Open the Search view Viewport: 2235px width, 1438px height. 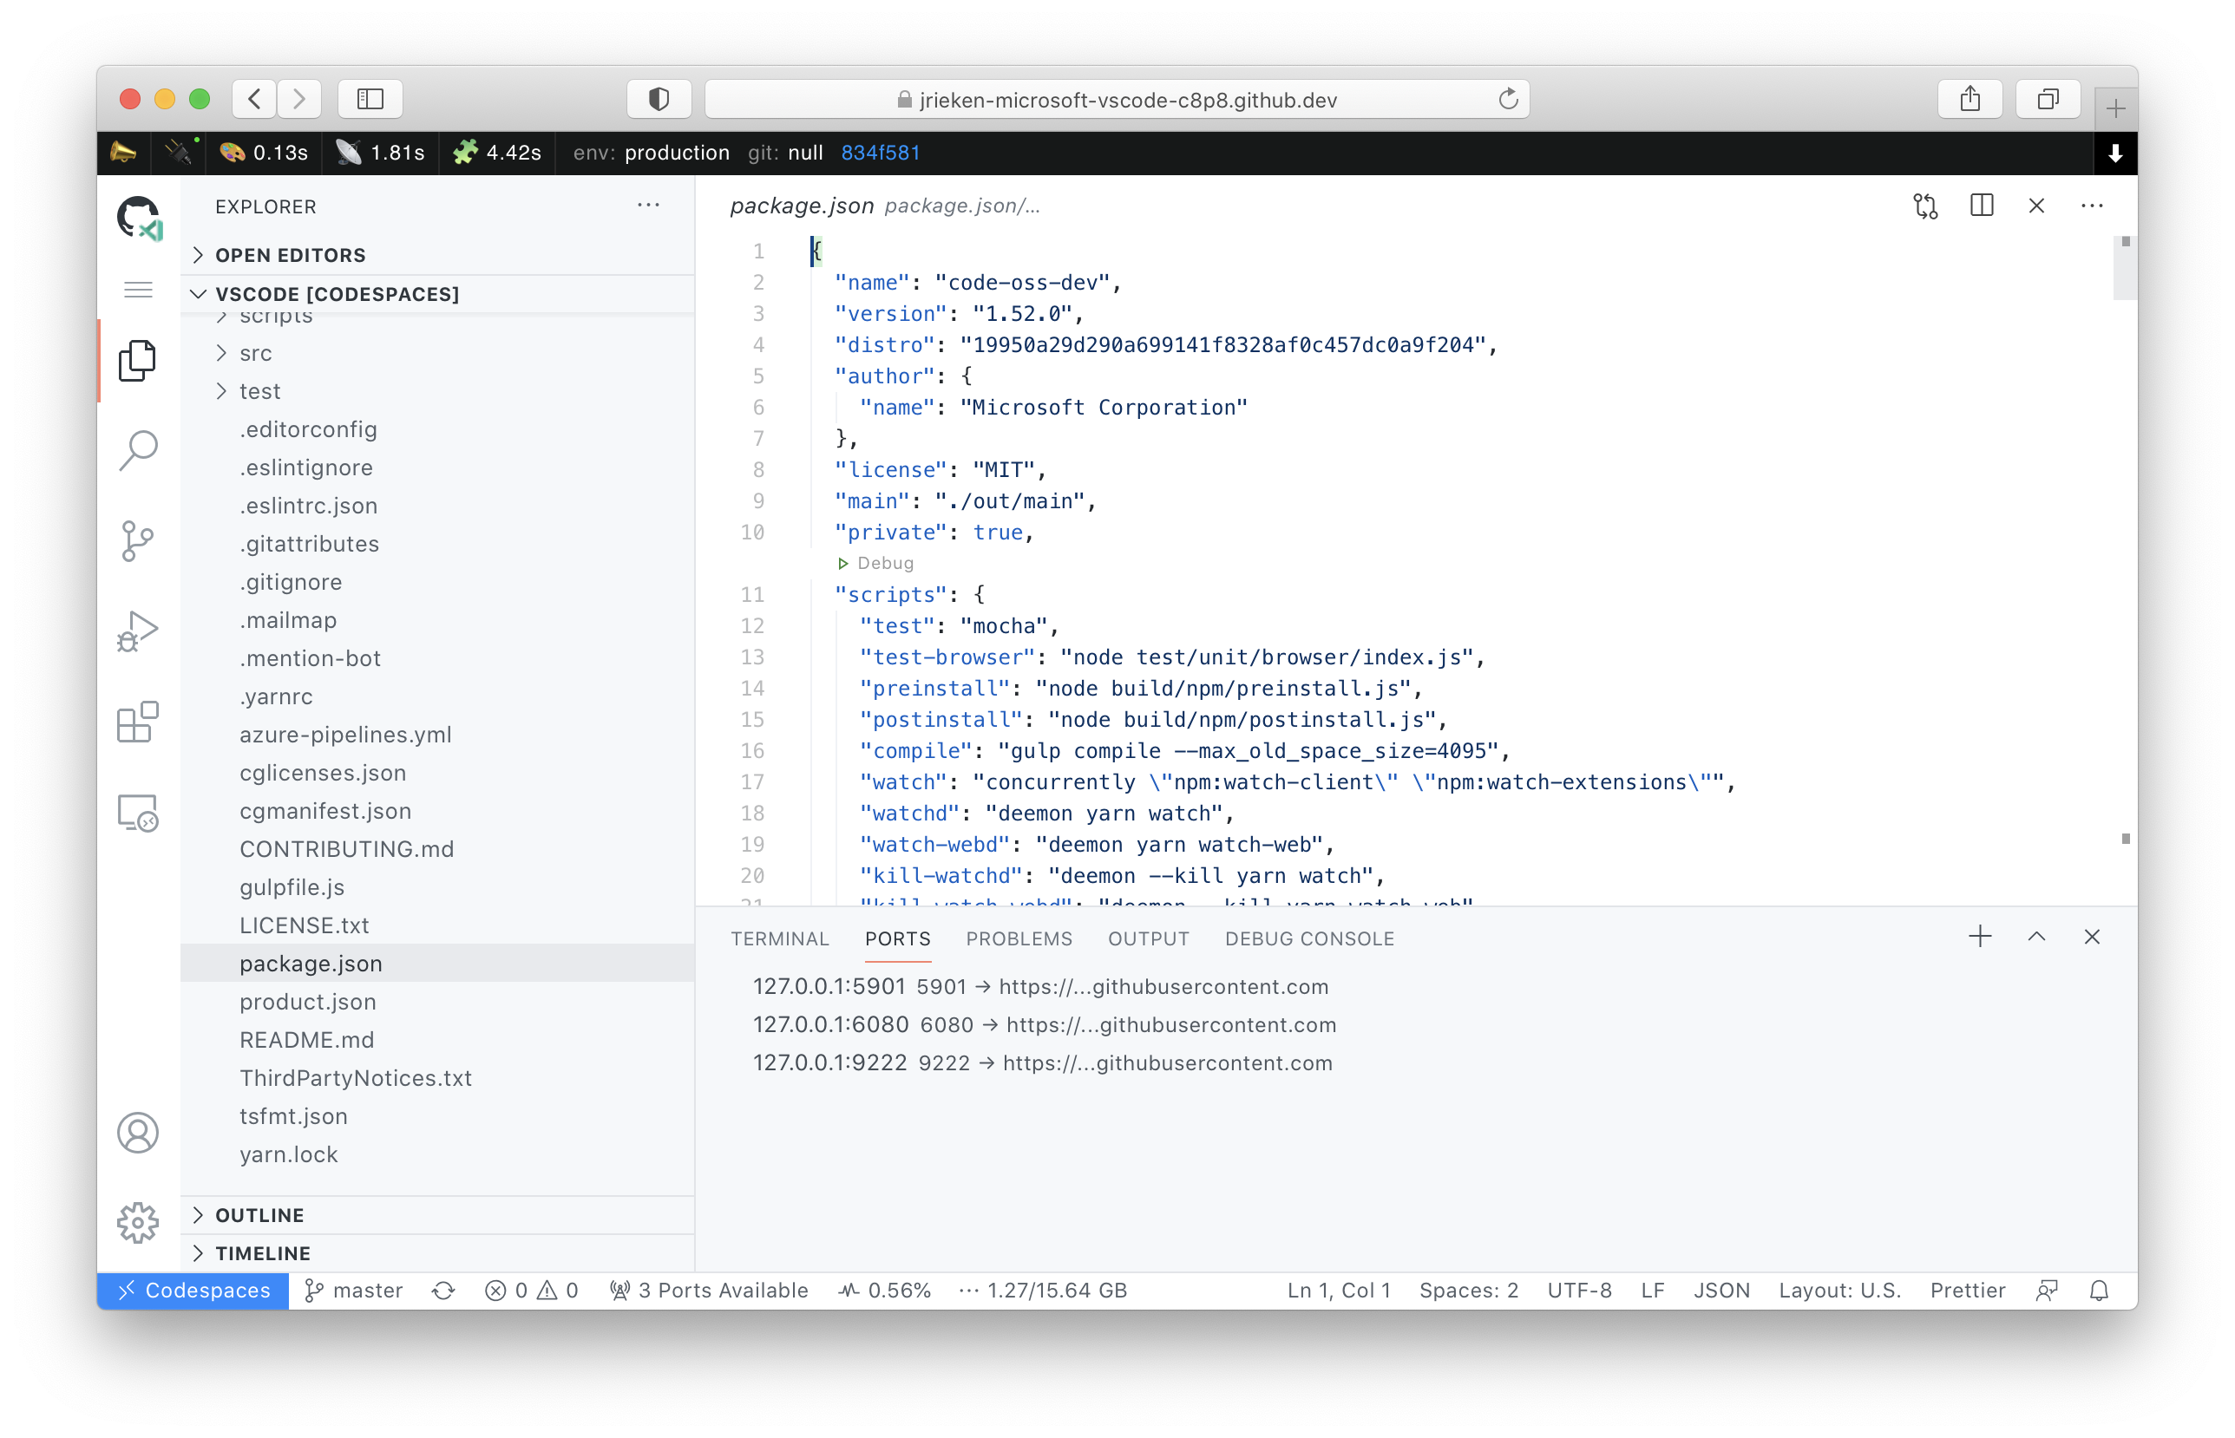138,450
